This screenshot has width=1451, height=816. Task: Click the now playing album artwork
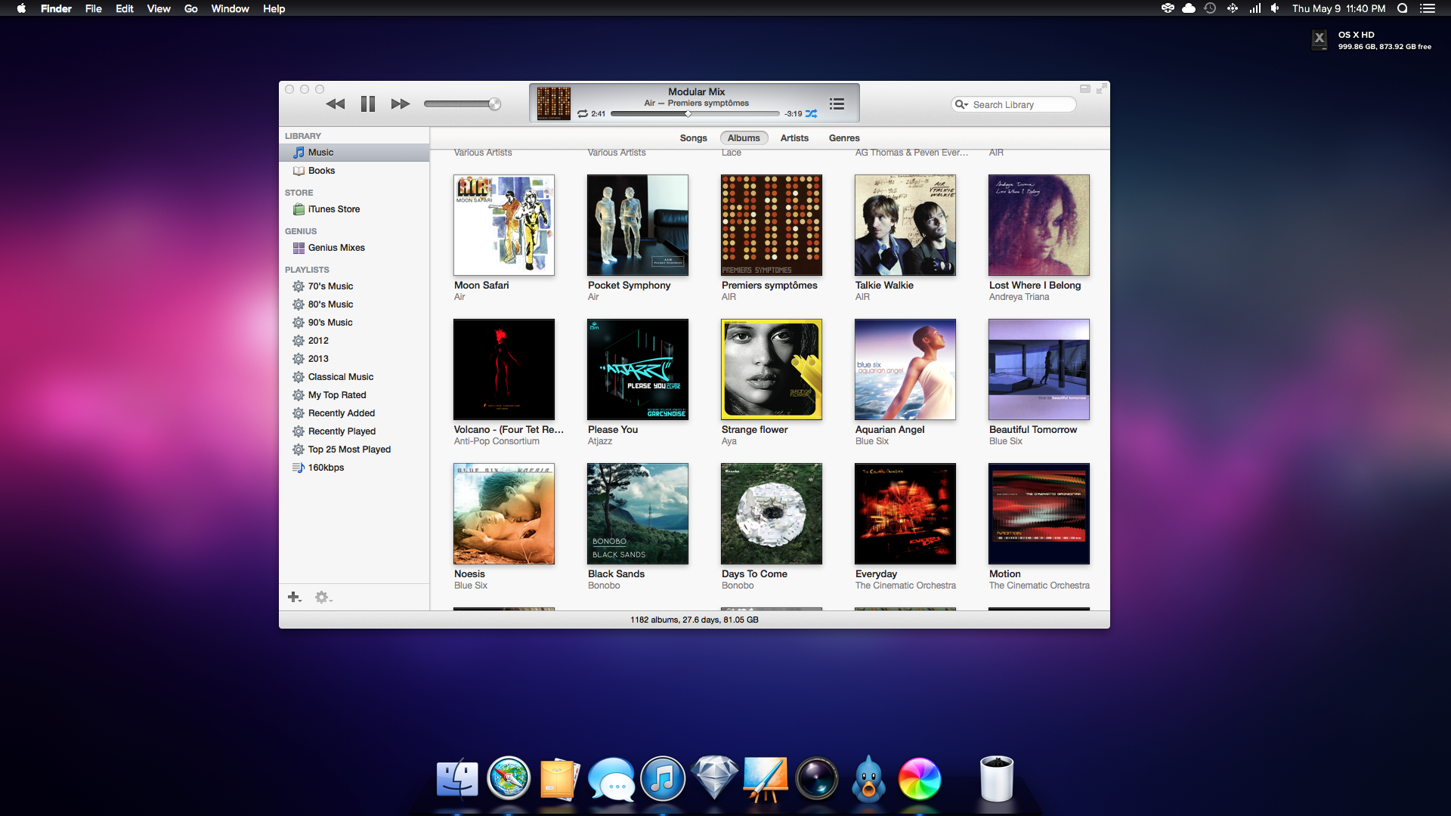point(553,104)
